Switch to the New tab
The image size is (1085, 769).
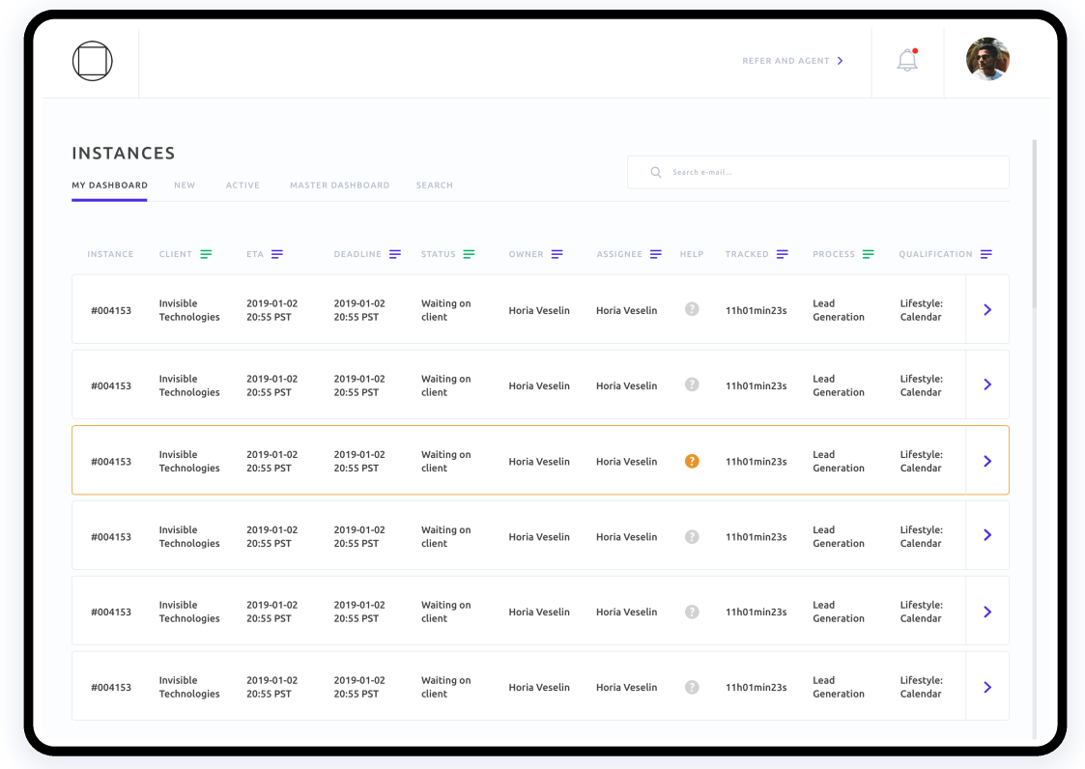pyautogui.click(x=185, y=185)
